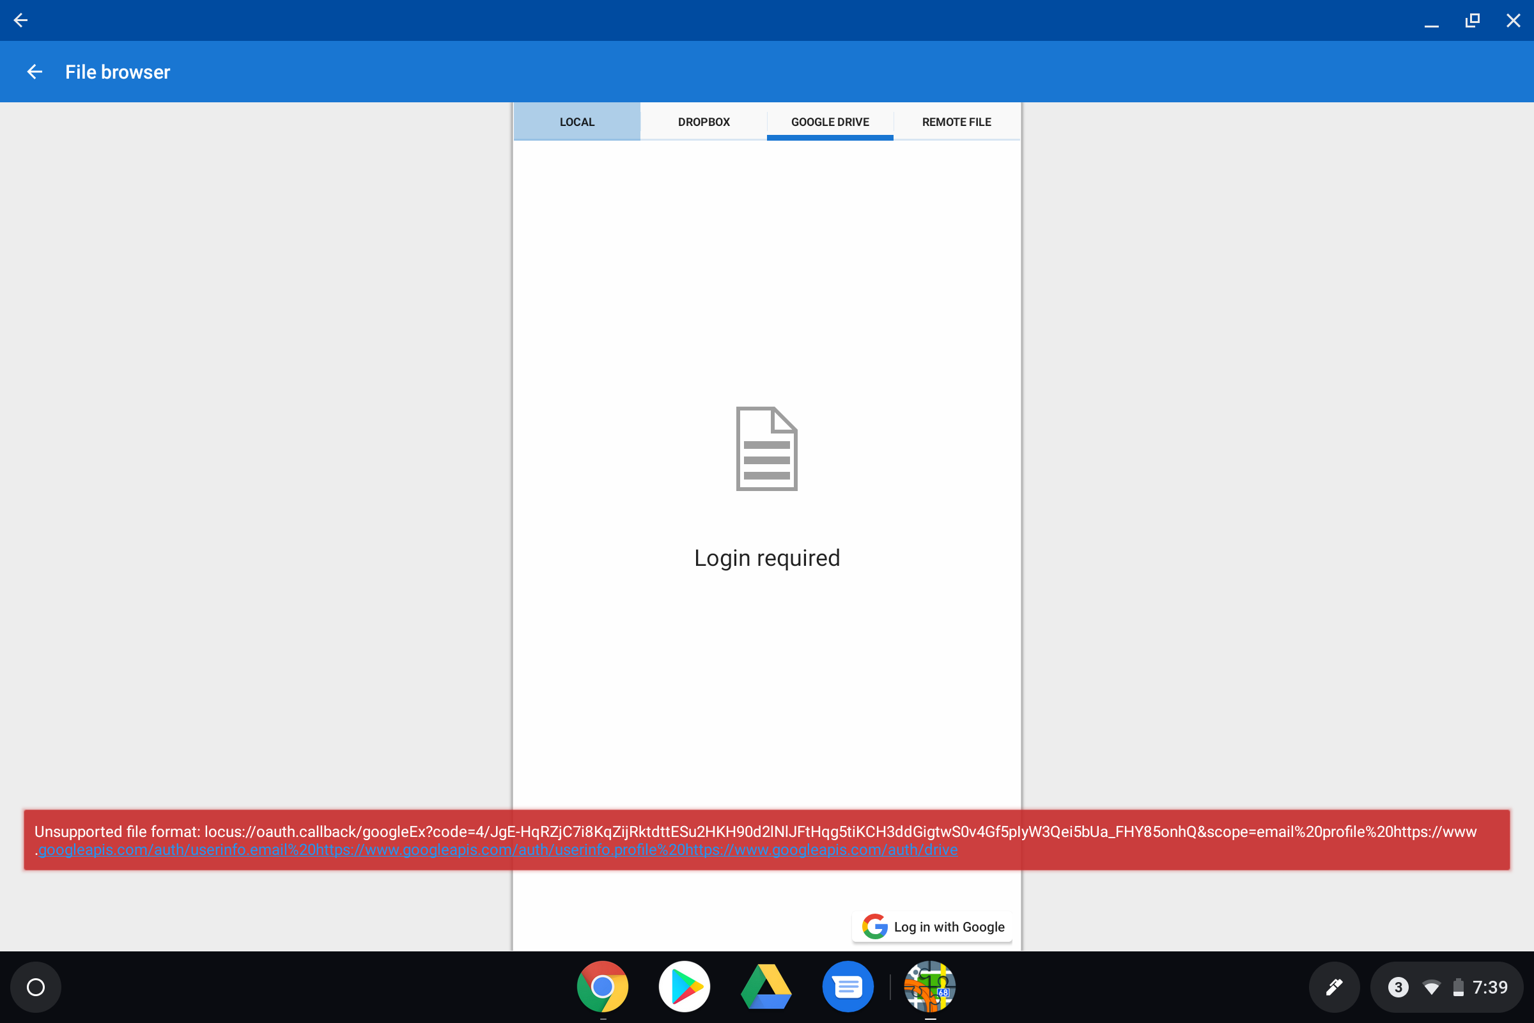Open the stylus tools pen icon
Screen dimensions: 1534x1023
1334,987
